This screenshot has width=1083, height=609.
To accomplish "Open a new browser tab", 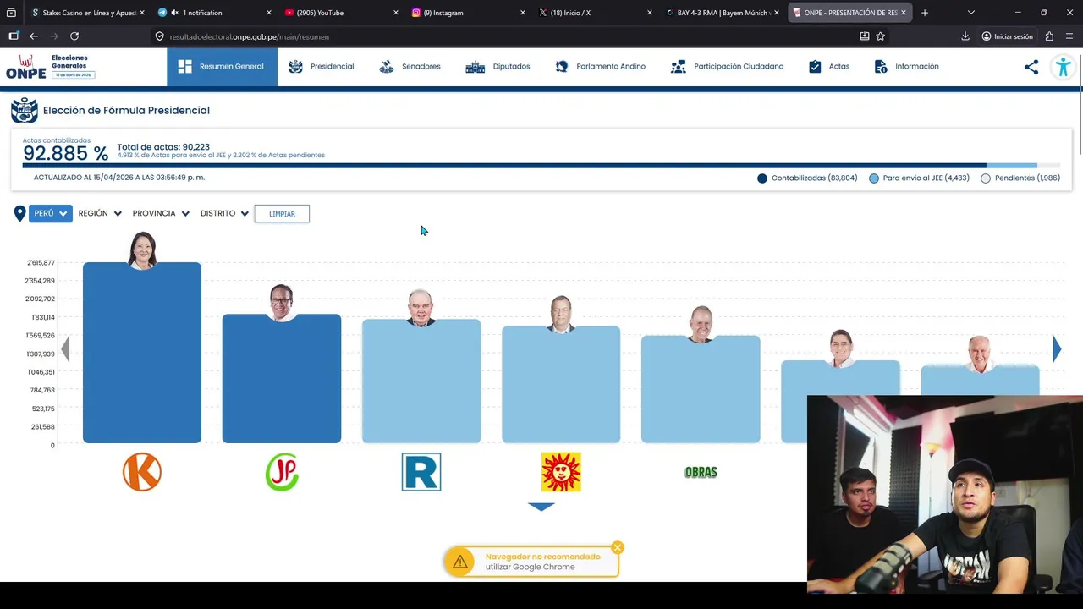I will pos(925,13).
